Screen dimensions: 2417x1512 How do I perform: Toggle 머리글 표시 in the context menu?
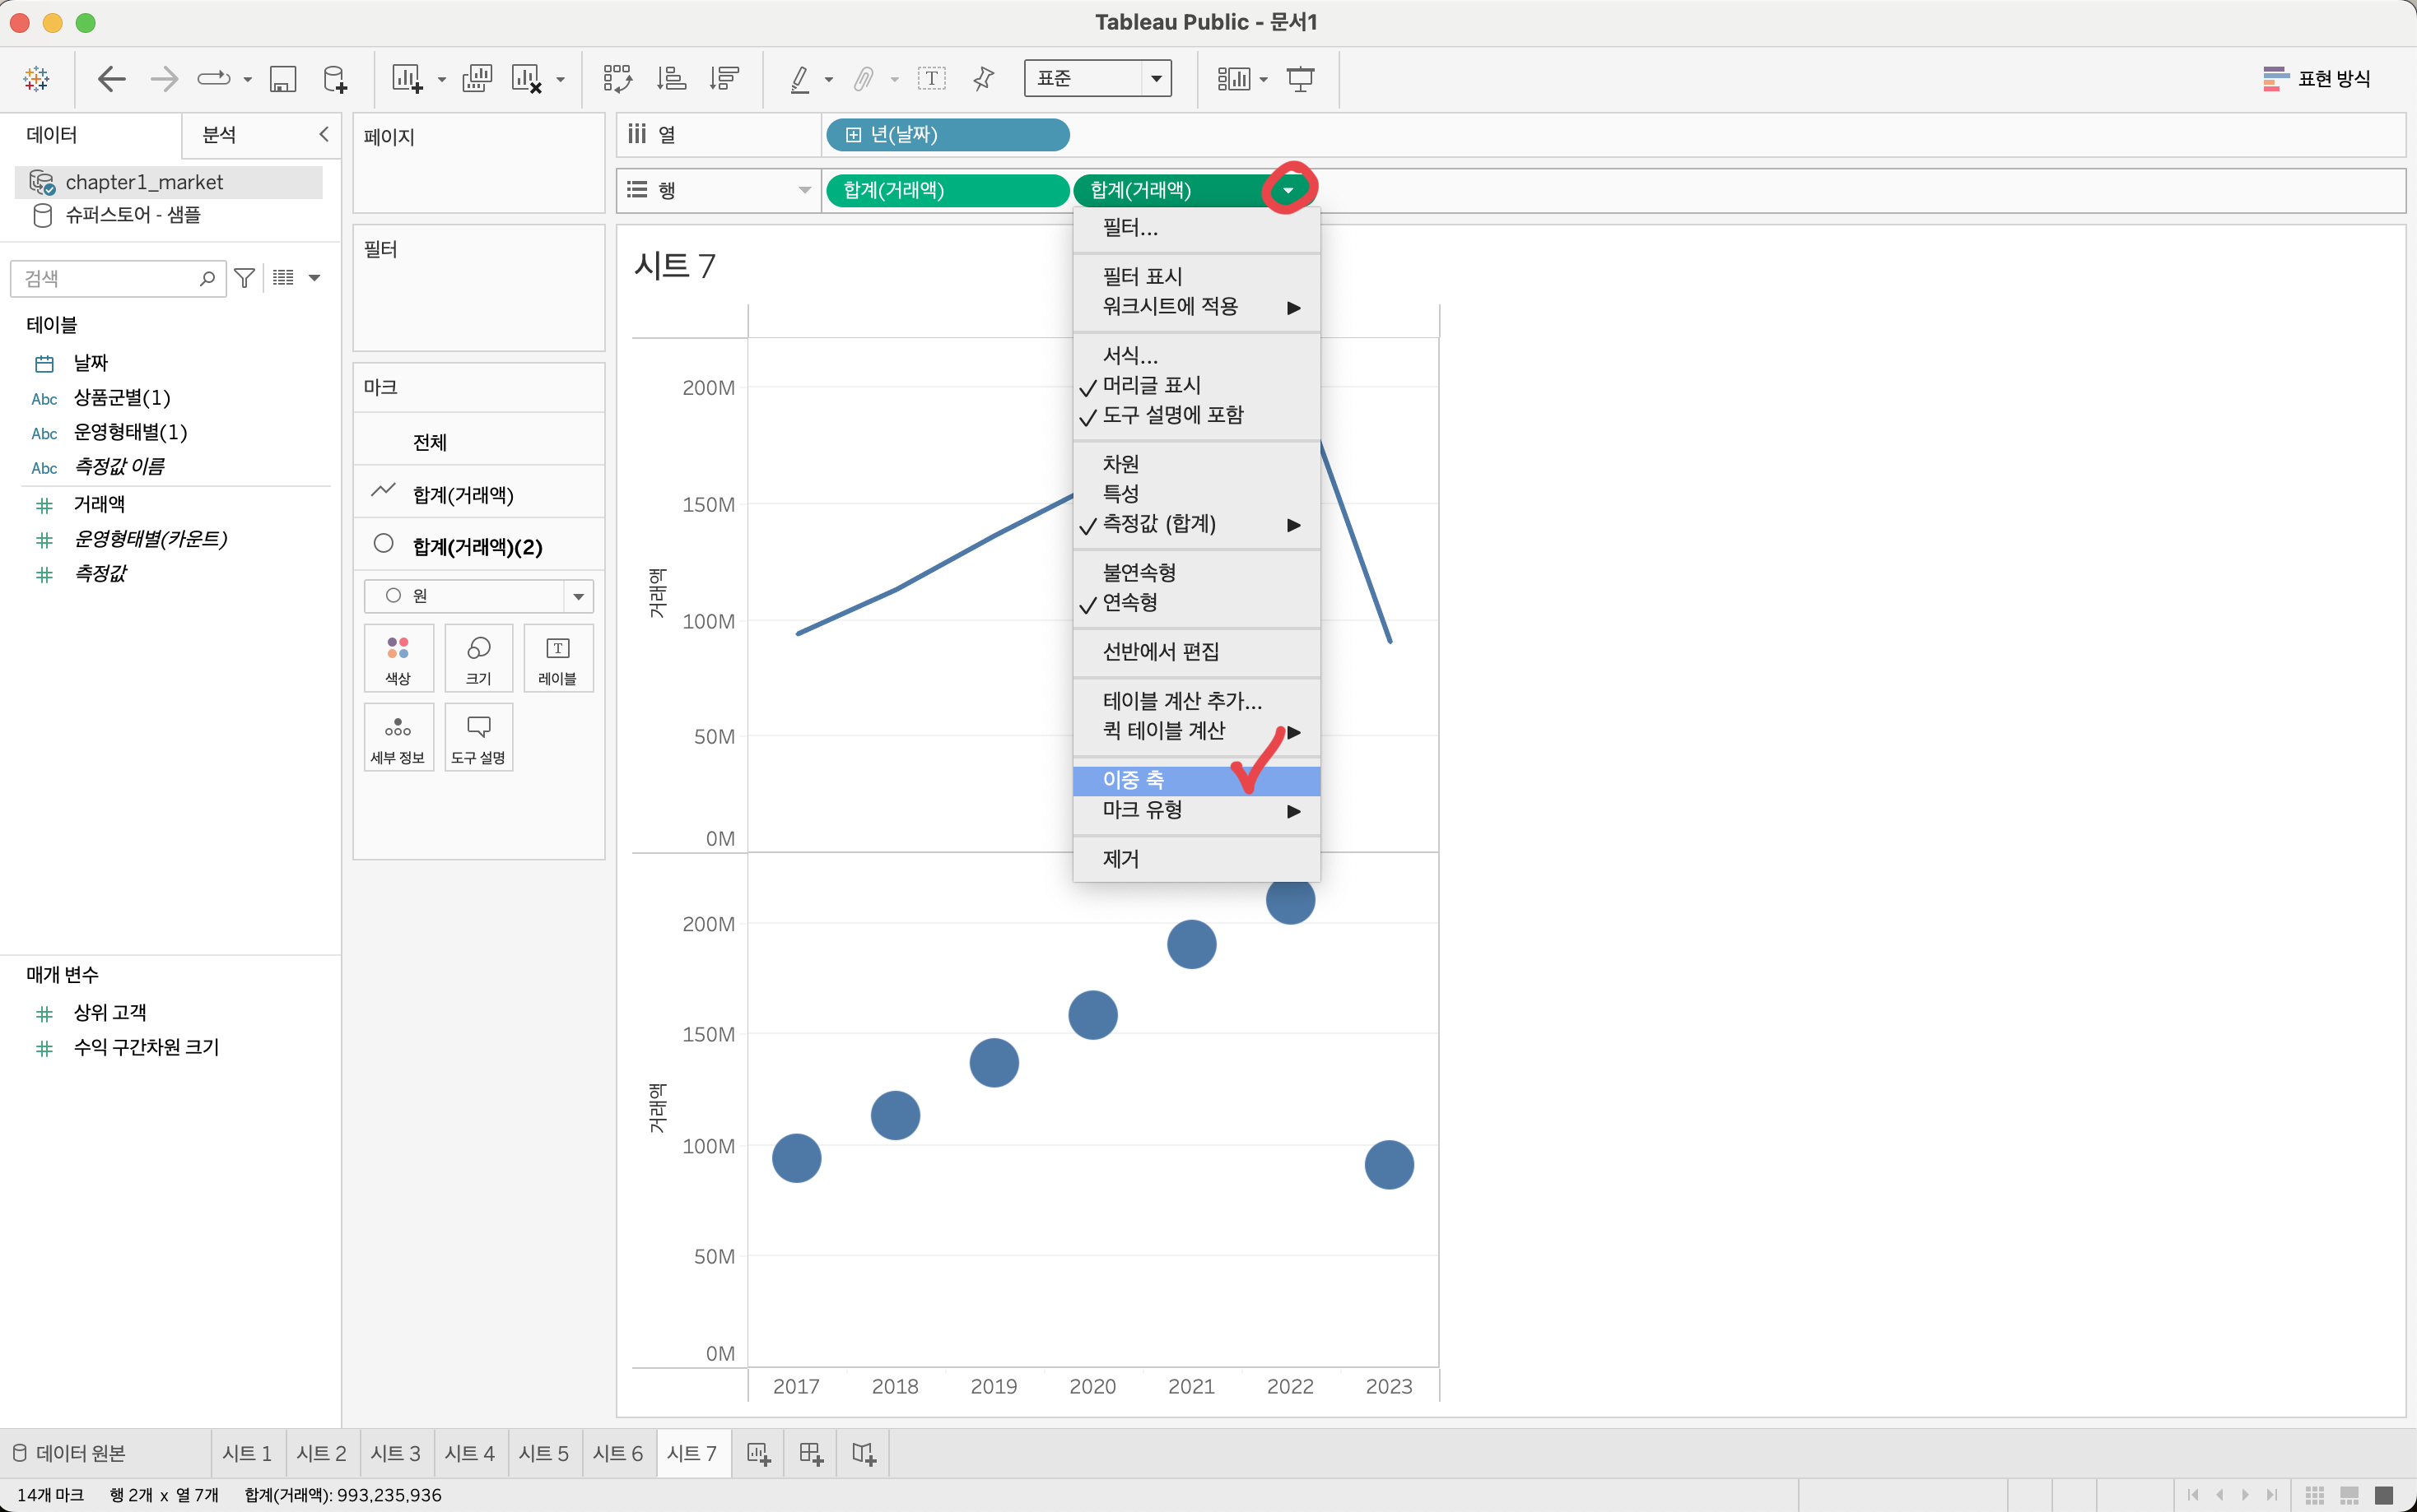tap(1151, 386)
